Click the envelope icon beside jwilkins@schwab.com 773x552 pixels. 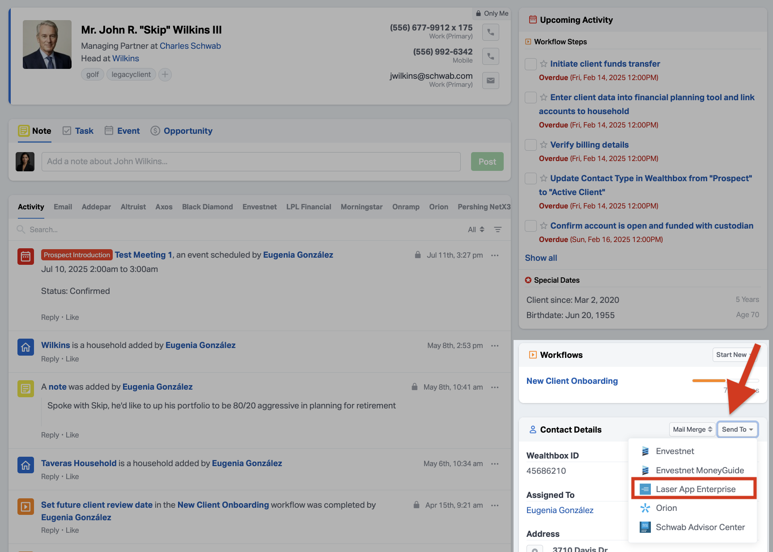pos(490,81)
